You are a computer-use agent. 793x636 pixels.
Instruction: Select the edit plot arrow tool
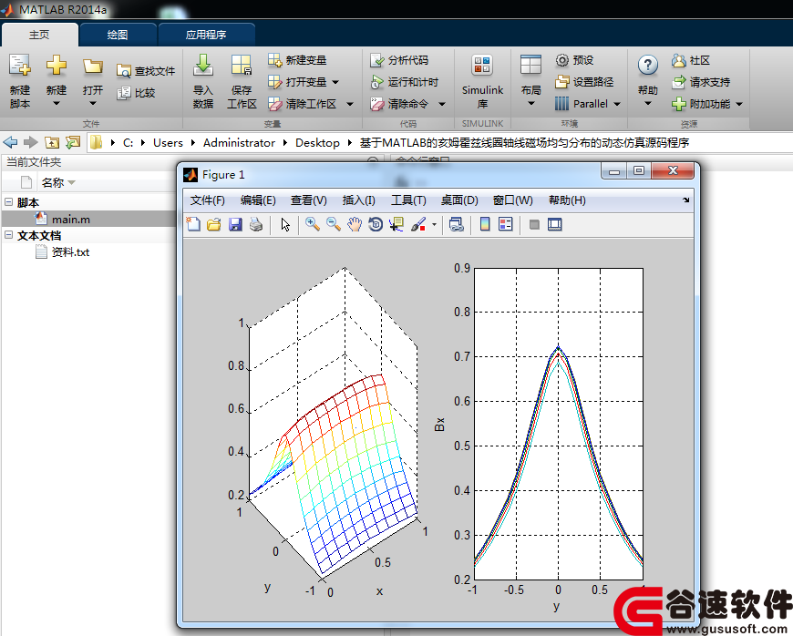[285, 224]
